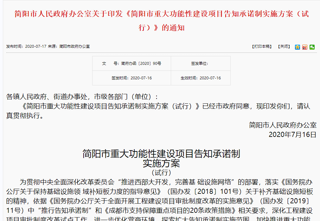Click the 【打印本稿】 print link
This screenshot has width=320, height=221.
(x=262, y=46)
